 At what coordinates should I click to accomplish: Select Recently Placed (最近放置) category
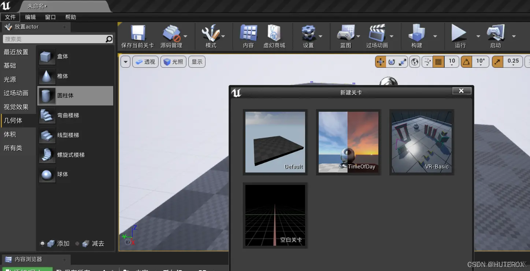18,52
